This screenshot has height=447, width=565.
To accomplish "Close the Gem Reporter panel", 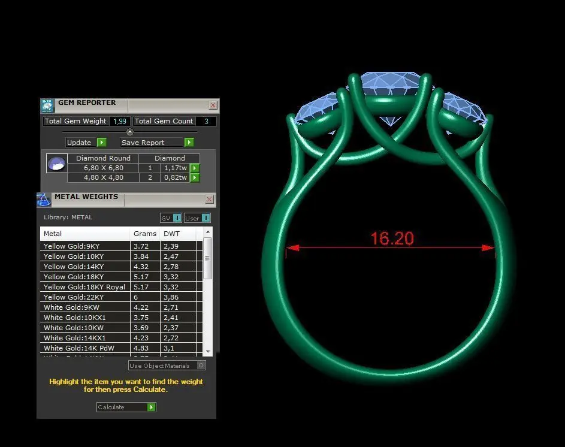I will (x=213, y=105).
